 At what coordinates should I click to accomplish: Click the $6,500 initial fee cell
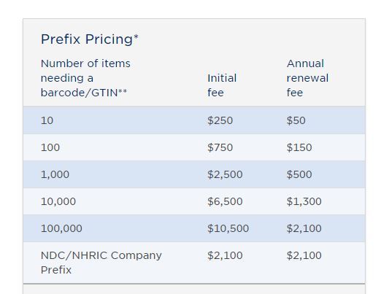(x=225, y=201)
